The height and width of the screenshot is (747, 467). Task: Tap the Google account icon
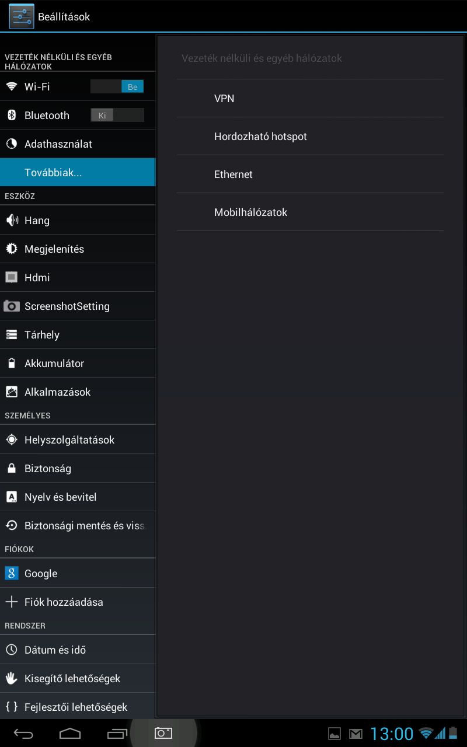coord(12,573)
